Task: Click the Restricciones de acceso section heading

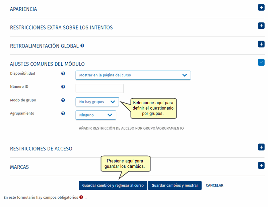Action: (x=41, y=149)
